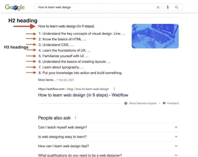Open three-dot menu beside webflow.com URL
This screenshot has width=198, height=157.
(x=114, y=89)
